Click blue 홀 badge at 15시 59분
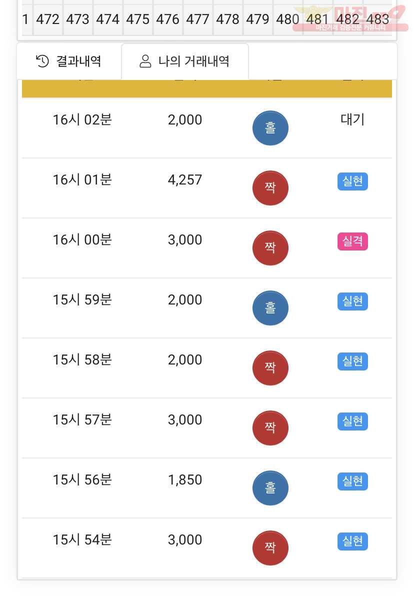Viewport: 414px width, 598px height. coord(270,308)
